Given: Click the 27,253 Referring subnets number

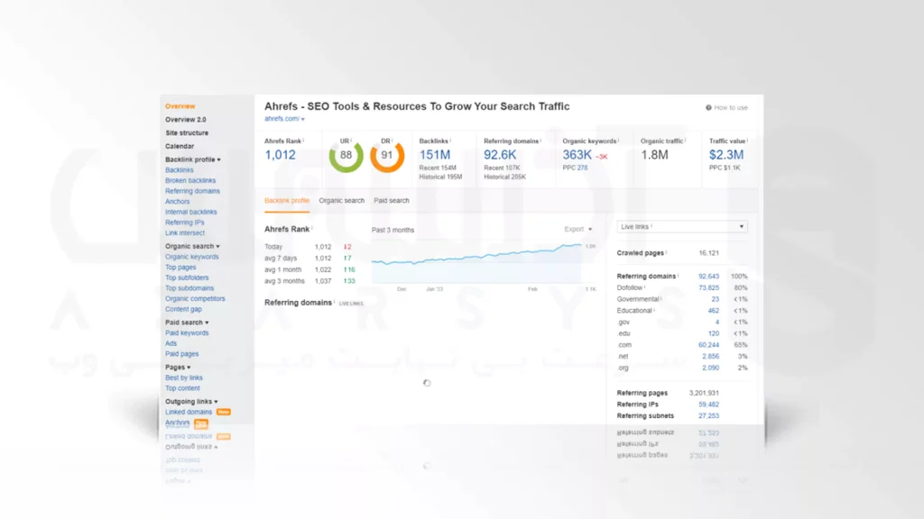Looking at the screenshot, I should [x=709, y=416].
